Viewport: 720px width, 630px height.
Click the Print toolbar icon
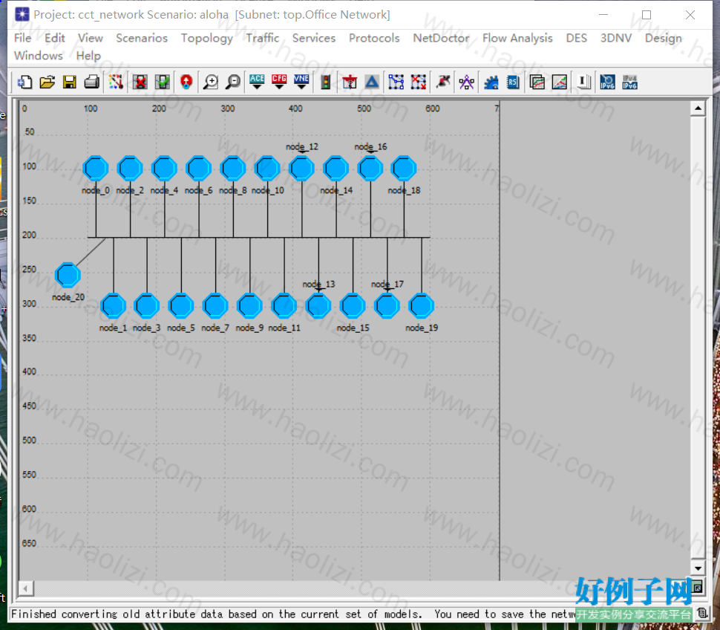tap(92, 82)
